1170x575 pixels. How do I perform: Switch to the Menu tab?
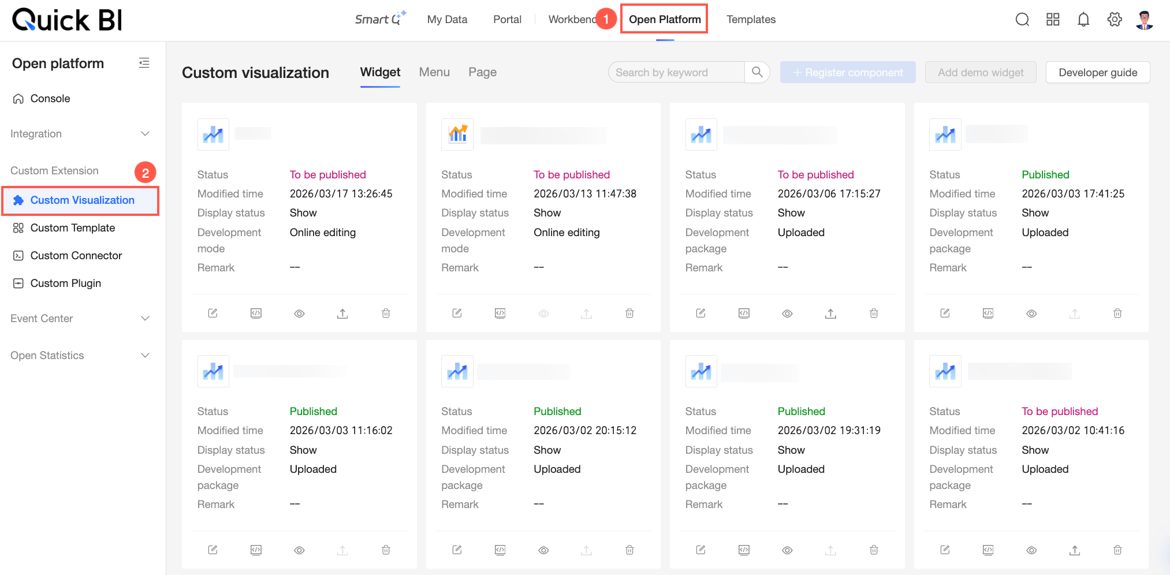434,72
